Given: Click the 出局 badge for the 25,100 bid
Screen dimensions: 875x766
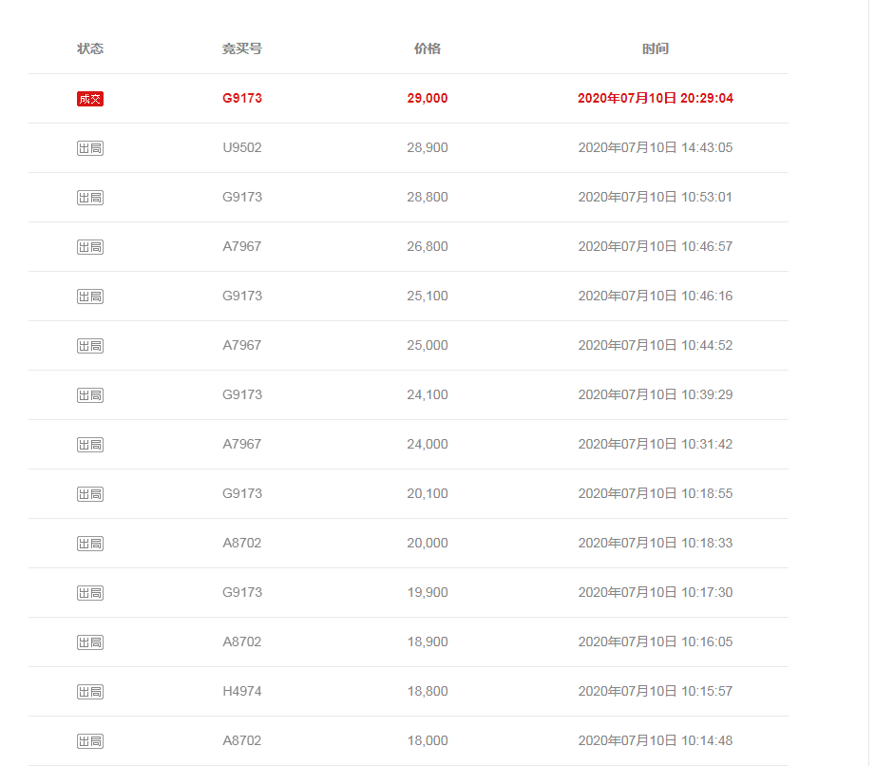Looking at the screenshot, I should point(90,297).
